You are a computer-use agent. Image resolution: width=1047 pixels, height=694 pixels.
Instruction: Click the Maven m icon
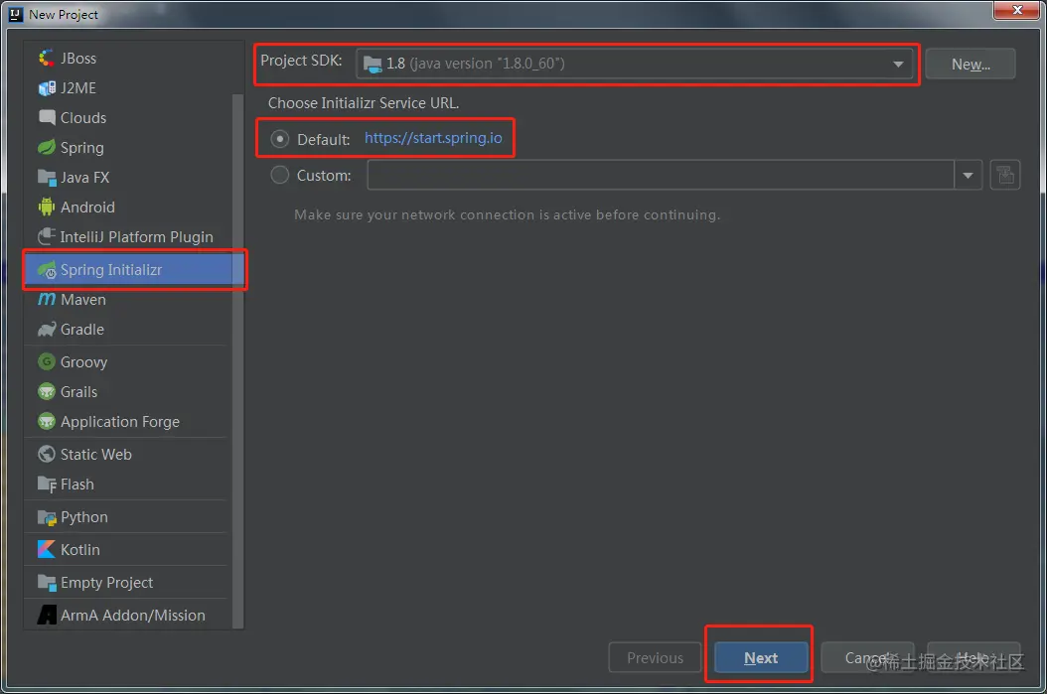tap(46, 300)
